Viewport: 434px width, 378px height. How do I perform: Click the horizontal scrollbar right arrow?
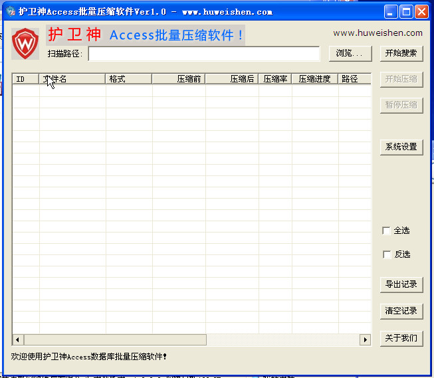365,339
